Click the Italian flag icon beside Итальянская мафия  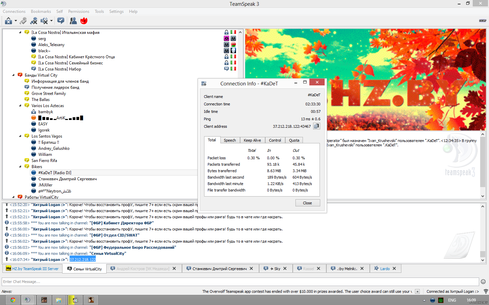coord(233,32)
